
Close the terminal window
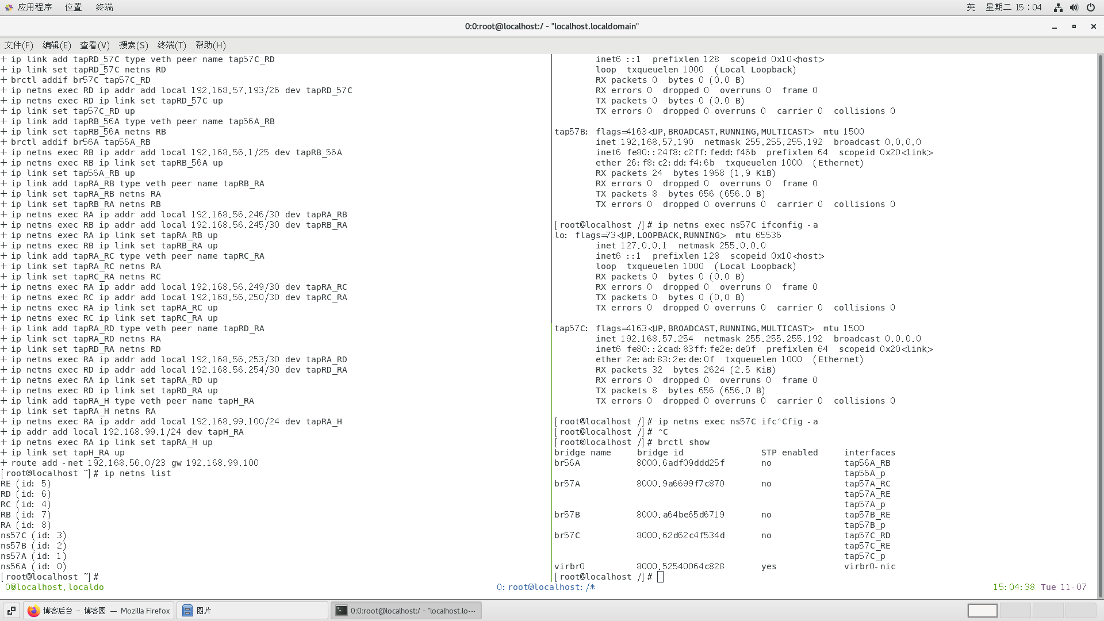[1093, 26]
